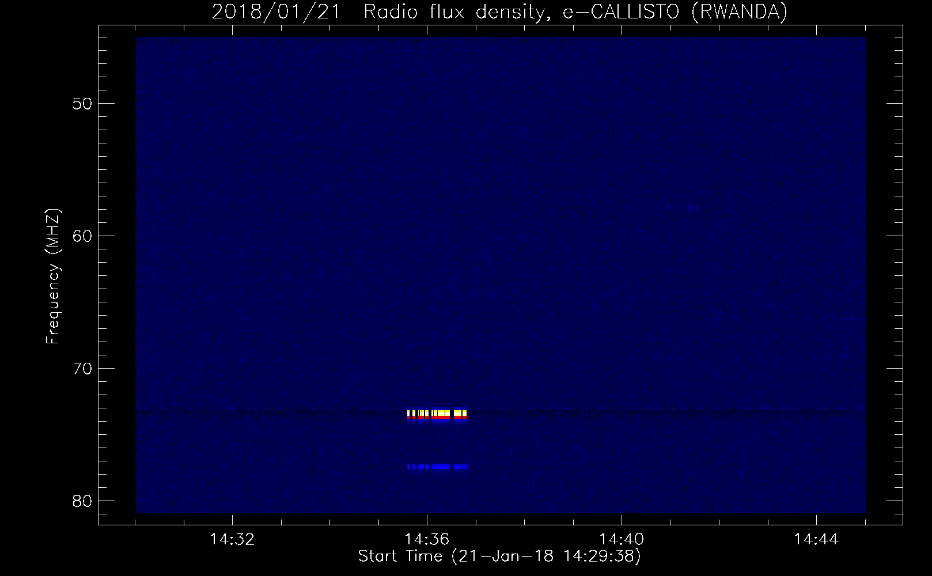Image resolution: width=932 pixels, height=576 pixels.
Task: Click the 14:36 time tick label
Action: click(427, 540)
